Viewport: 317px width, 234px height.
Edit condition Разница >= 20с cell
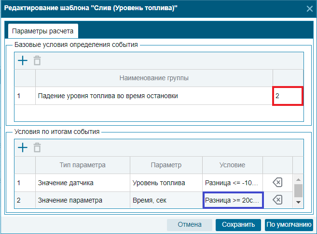(x=233, y=200)
